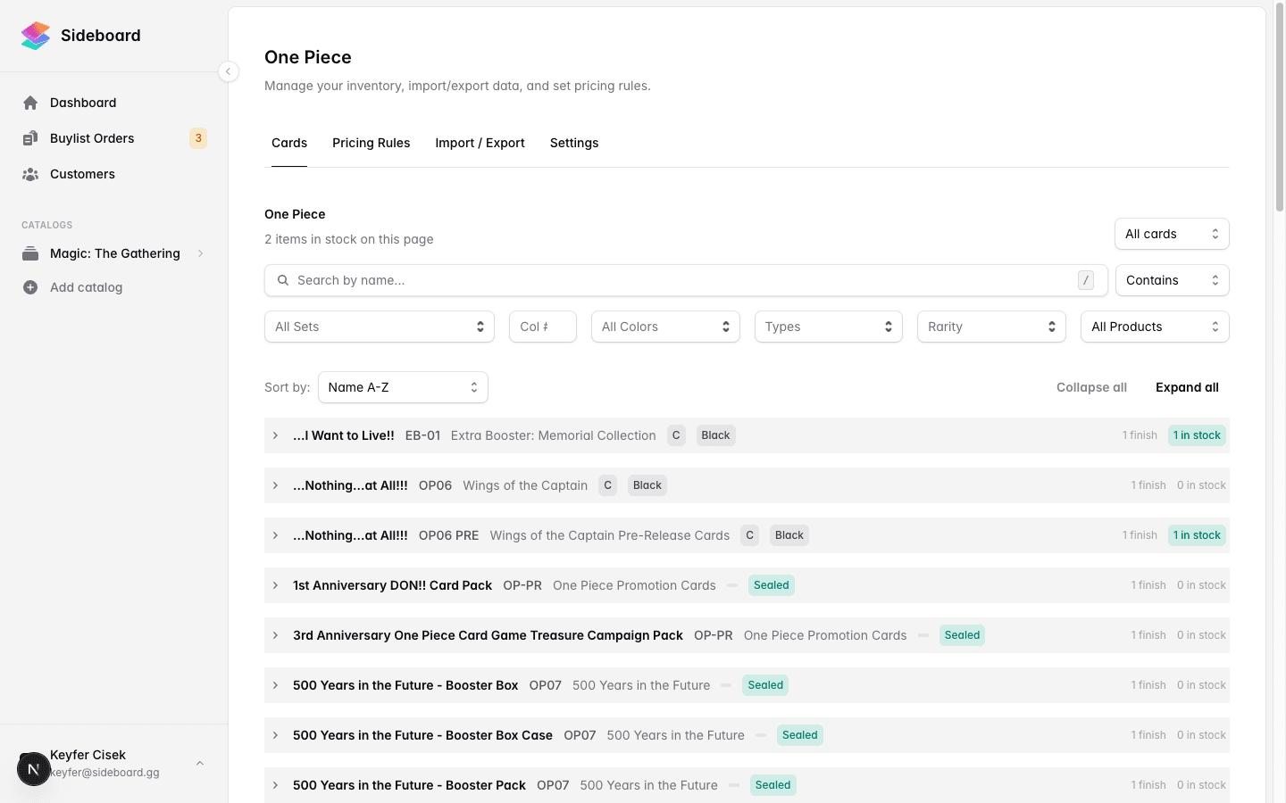The image size is (1286, 803).
Task: Click 1 in stock on I Want to Live!! row
Action: [x=1197, y=435]
